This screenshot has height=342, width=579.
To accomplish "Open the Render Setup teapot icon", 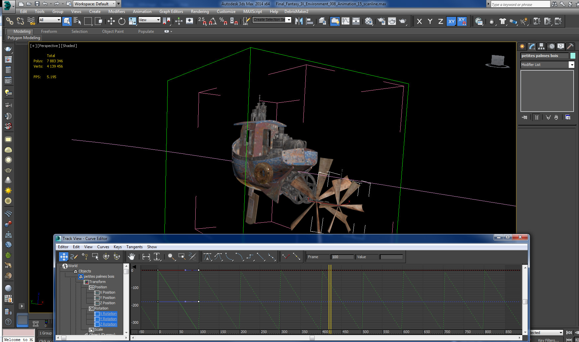I will pos(381,21).
